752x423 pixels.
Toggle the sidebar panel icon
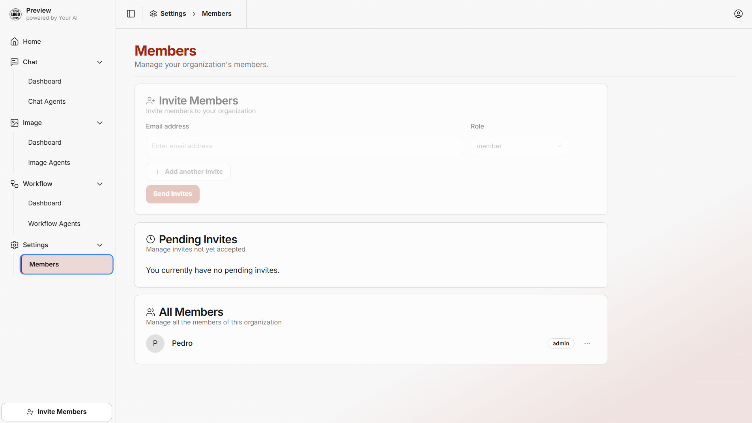click(x=131, y=14)
